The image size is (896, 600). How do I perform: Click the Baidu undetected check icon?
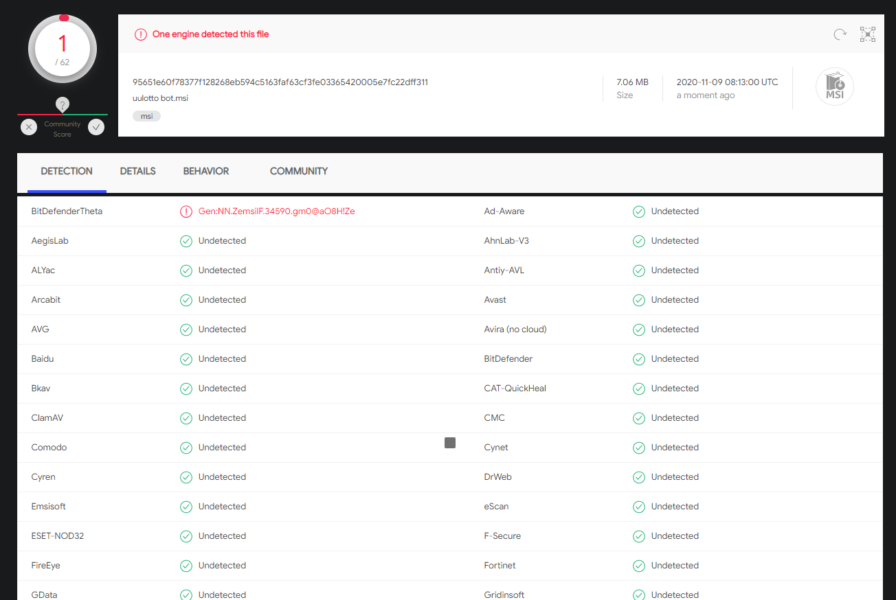(x=186, y=359)
